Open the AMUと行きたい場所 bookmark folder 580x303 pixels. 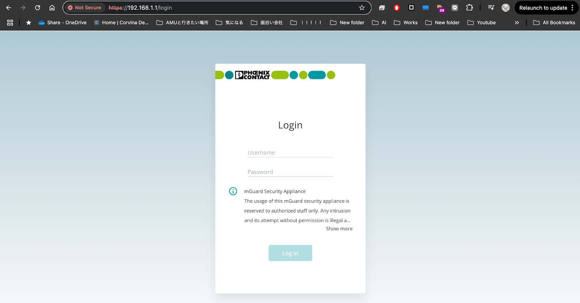(x=182, y=22)
